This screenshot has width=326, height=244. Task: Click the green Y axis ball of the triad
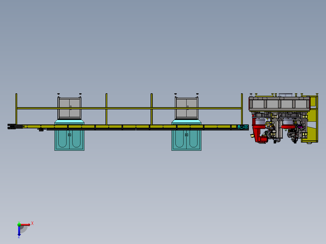[x=19, y=224]
